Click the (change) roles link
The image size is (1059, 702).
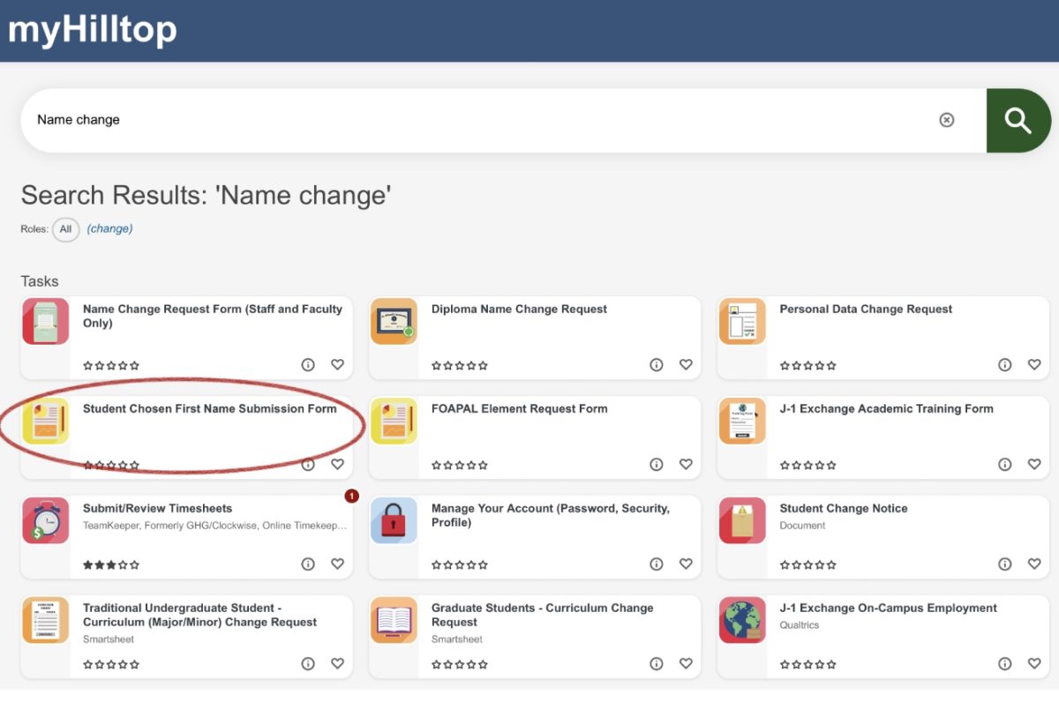click(109, 228)
